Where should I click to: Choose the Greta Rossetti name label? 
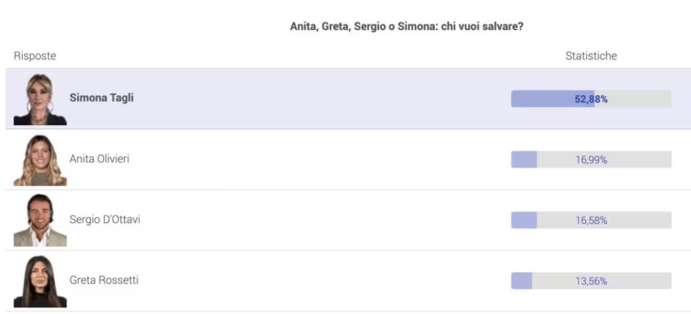104,280
